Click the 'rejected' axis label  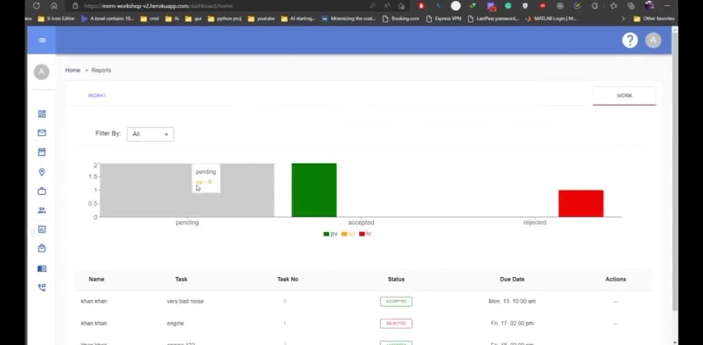pyautogui.click(x=535, y=223)
